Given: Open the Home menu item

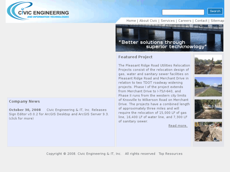Looking at the screenshot, I should tap(131, 21).
